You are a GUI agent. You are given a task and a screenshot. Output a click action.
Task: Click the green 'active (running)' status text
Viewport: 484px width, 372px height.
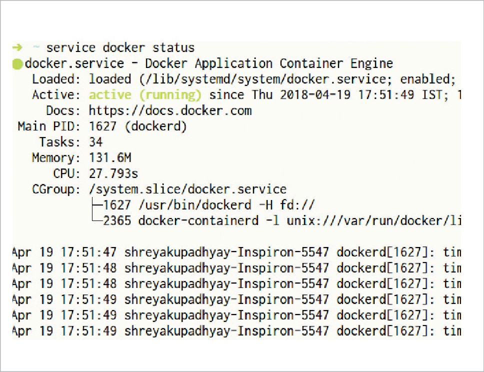point(145,94)
